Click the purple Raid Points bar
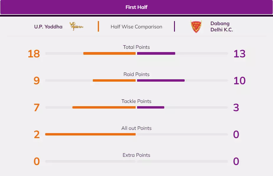The image size is (273, 176). [161, 80]
